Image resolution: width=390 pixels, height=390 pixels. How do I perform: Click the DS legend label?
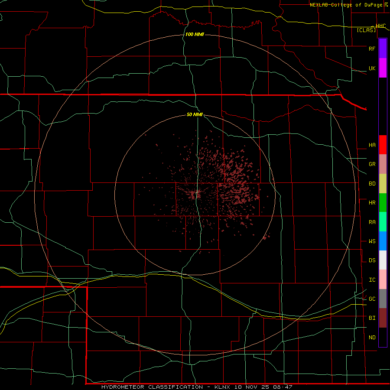coord(372,260)
